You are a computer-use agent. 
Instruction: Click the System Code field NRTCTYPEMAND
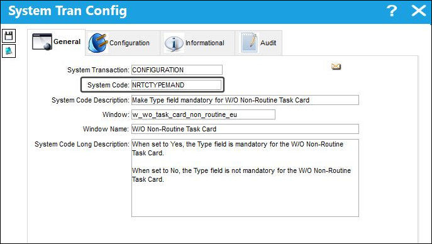[x=176, y=85]
